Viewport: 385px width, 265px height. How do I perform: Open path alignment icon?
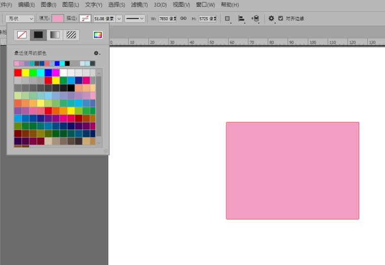tap(241, 19)
